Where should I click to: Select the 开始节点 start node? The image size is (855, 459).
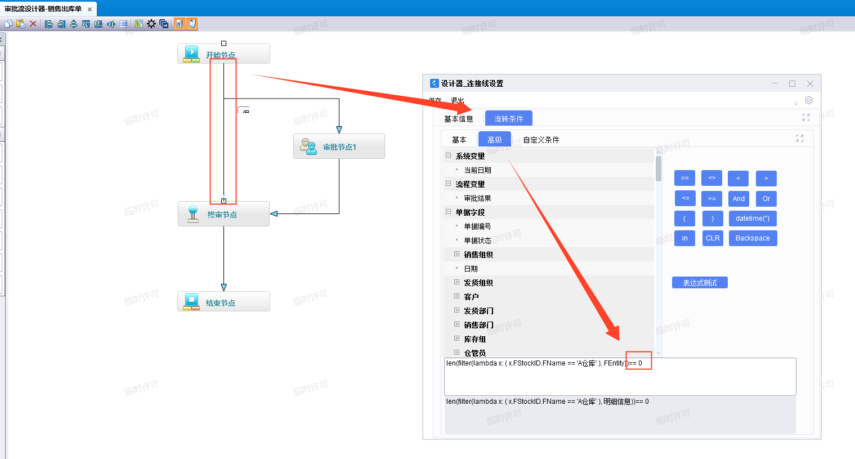223,54
